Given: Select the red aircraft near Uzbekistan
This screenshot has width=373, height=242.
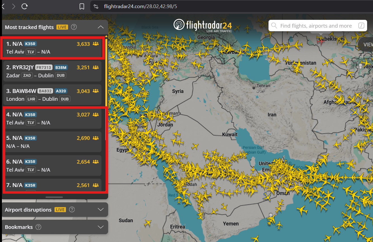Looking at the screenshot, I should pos(321,42).
